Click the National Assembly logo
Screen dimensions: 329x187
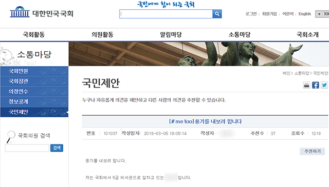click(42, 12)
